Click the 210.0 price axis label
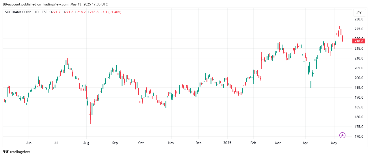This screenshot has width=370, height=157. (x=359, y=58)
